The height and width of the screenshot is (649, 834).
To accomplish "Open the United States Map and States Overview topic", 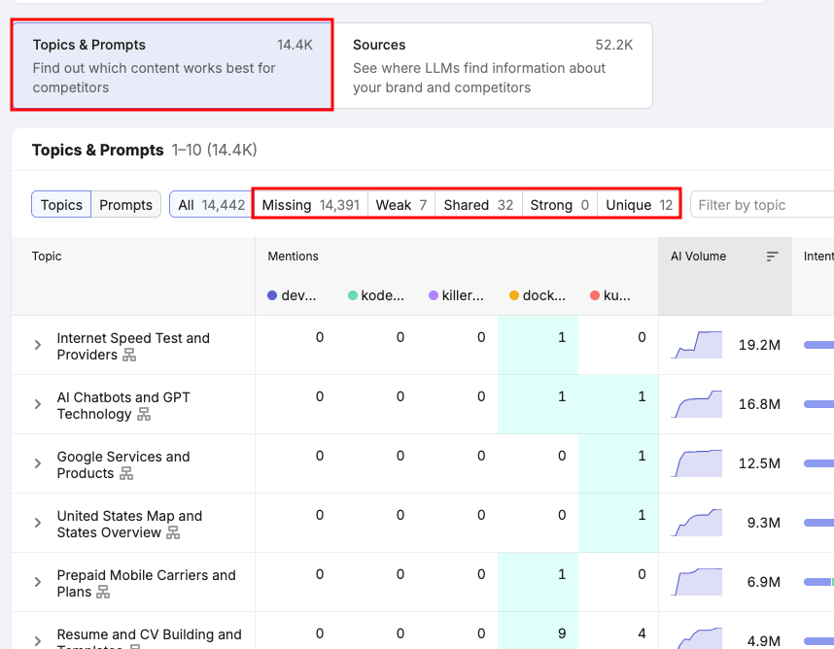I will (x=129, y=524).
